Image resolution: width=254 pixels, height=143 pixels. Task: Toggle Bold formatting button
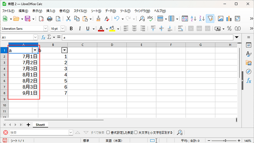[71, 29]
